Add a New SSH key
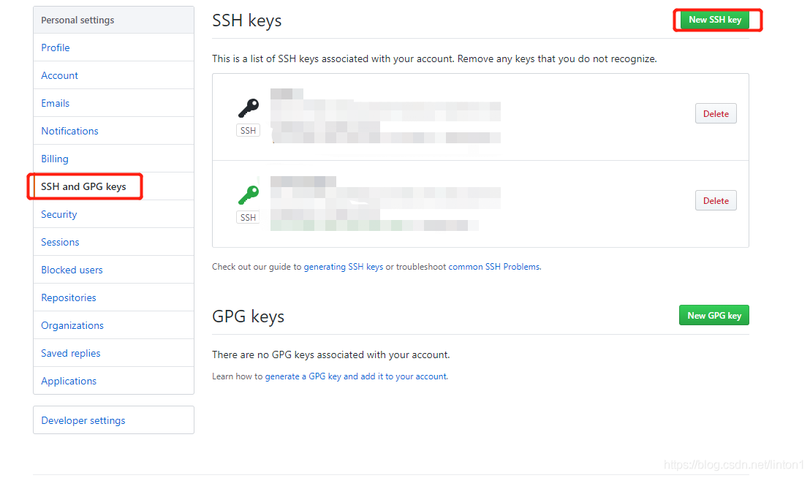 point(715,20)
